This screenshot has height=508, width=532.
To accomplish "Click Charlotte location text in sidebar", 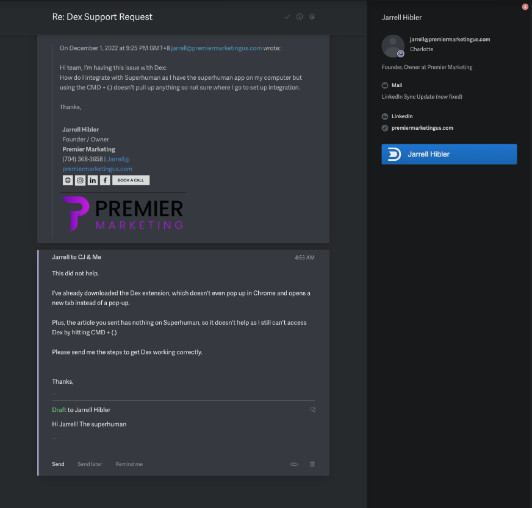I will pos(422,49).
